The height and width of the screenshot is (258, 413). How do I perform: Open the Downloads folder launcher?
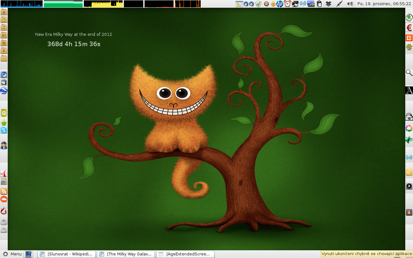coord(4,50)
